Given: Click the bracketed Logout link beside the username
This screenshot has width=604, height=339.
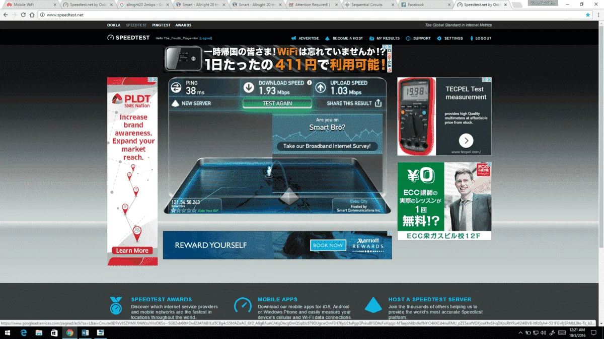Looking at the screenshot, I should (x=206, y=38).
